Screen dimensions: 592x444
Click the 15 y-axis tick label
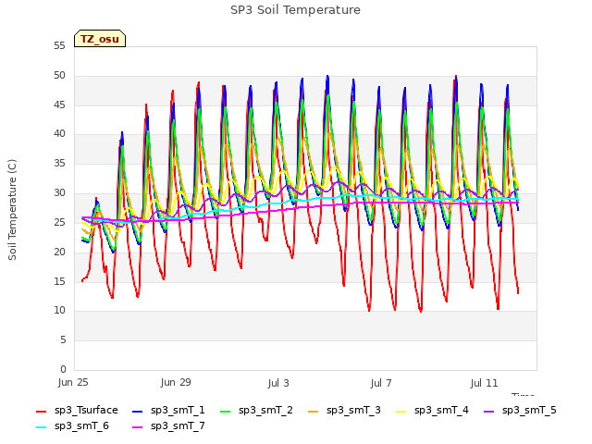click(x=59, y=281)
